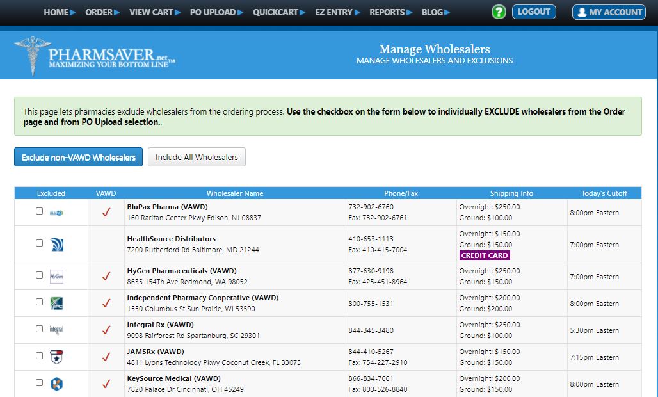Click the BluPax Pharma logo icon
The width and height of the screenshot is (658, 397).
coord(57,213)
